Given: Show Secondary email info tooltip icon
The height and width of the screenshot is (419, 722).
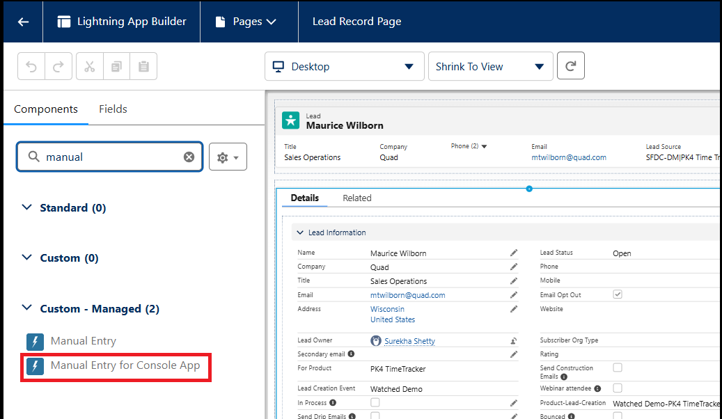Looking at the screenshot, I should click(352, 354).
